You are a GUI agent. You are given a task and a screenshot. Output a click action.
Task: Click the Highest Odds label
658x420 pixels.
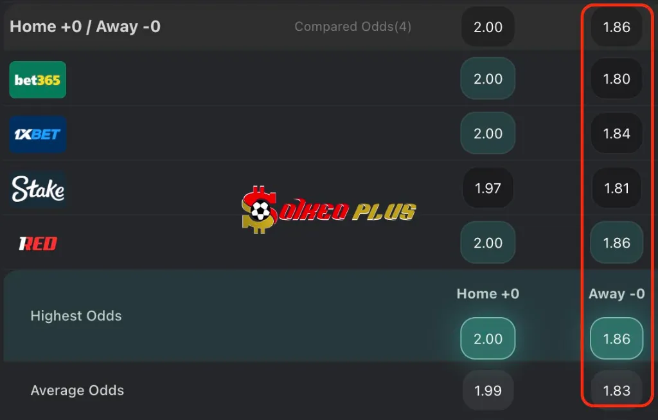coord(76,316)
